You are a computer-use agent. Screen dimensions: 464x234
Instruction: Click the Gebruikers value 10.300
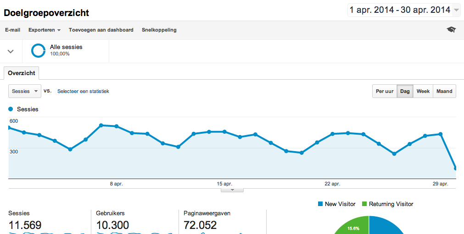[x=112, y=225]
